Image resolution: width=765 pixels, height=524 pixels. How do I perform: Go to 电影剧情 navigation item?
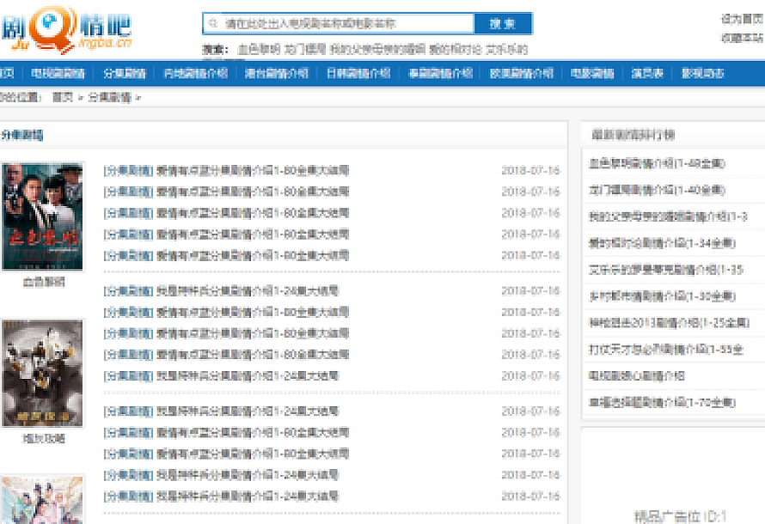coord(592,73)
